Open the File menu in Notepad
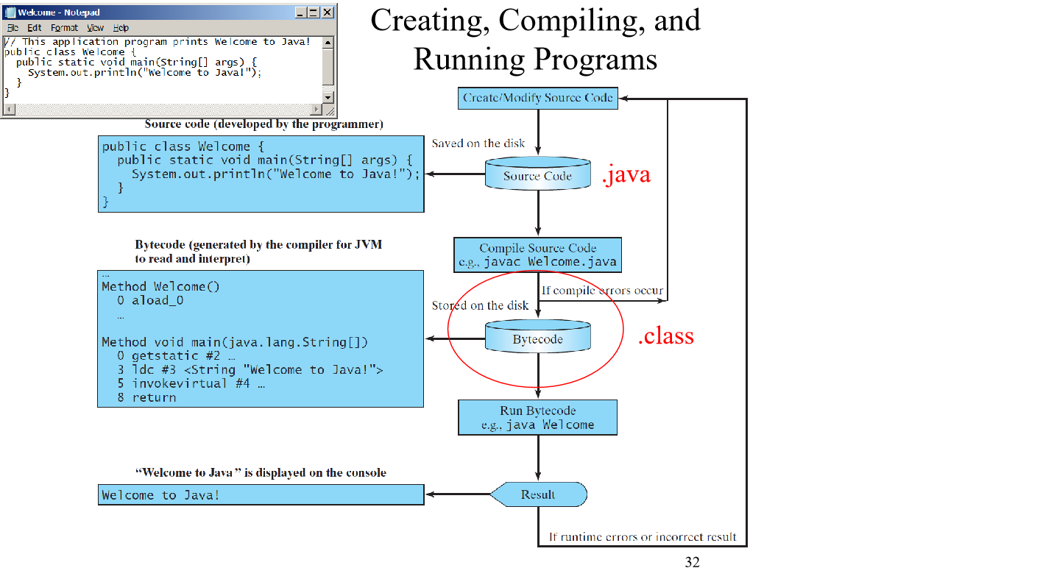The height and width of the screenshot is (582, 1040). coord(13,28)
